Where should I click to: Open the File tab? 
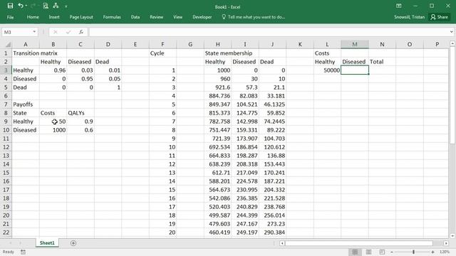(10, 17)
